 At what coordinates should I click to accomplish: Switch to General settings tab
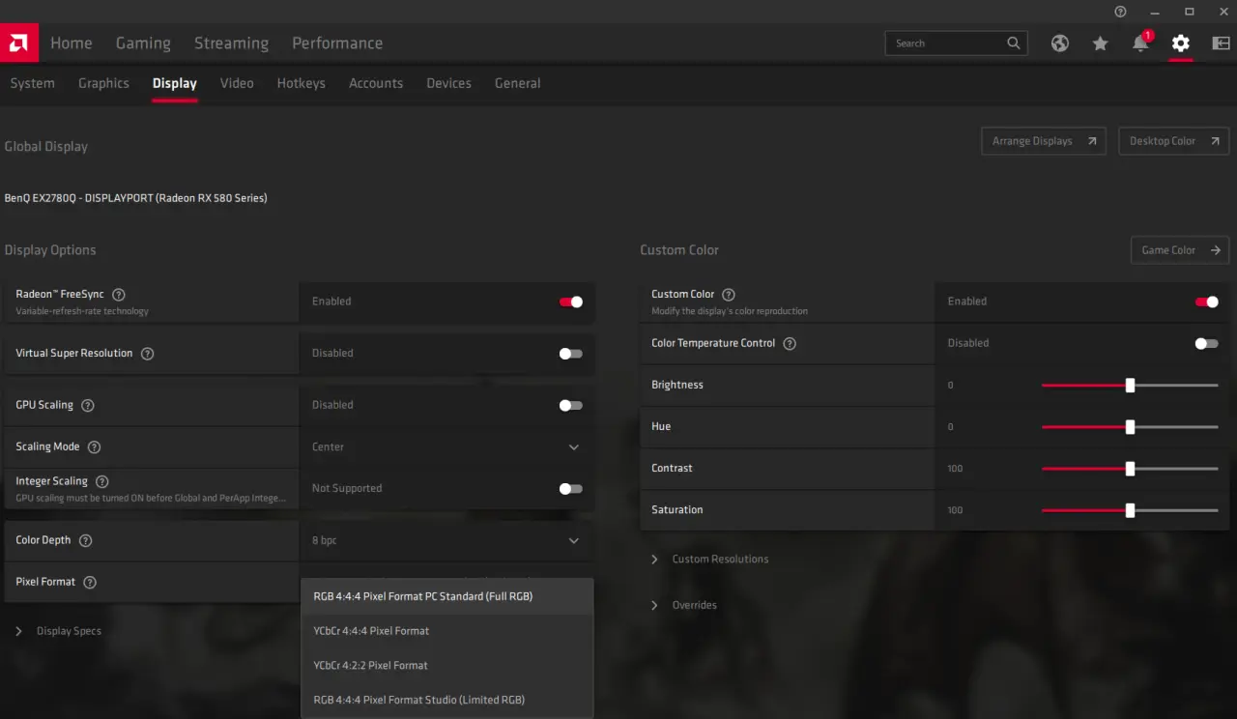coord(517,83)
